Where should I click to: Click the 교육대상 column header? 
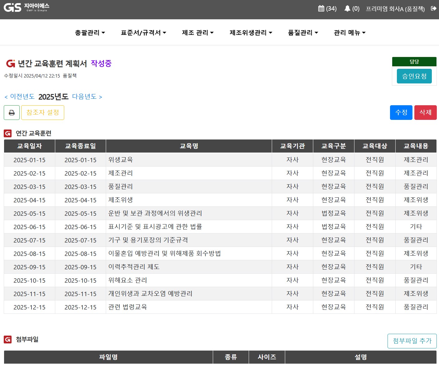pos(375,146)
